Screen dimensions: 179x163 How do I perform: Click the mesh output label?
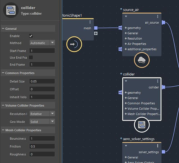pyautogui.click(x=87, y=28)
